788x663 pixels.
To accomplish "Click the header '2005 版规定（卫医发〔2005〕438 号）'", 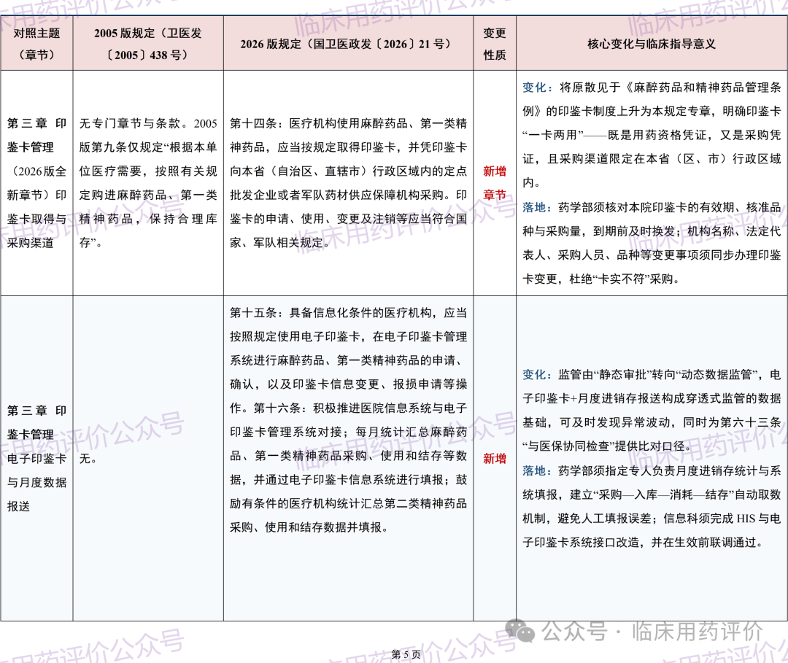I will coord(148,44).
